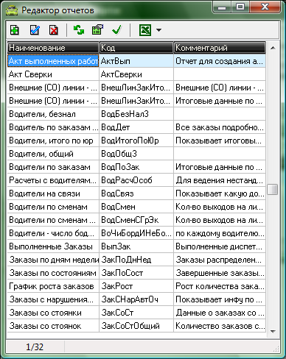Select the row Заказы по дням недели
Screen dimensions: 286x359
(x=136, y=260)
